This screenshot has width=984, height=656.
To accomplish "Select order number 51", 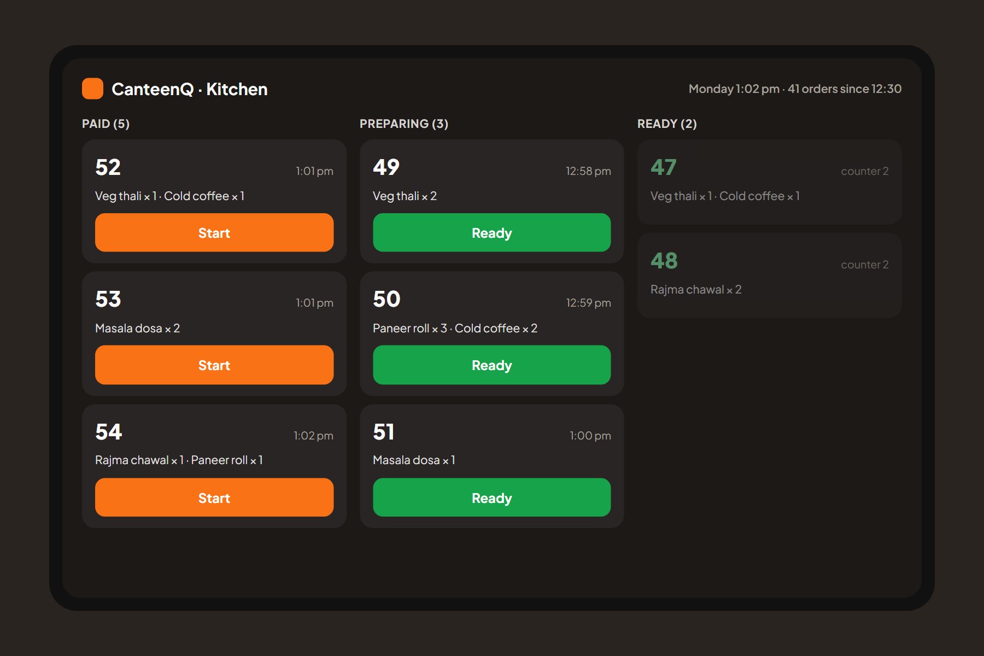I will click(x=384, y=432).
